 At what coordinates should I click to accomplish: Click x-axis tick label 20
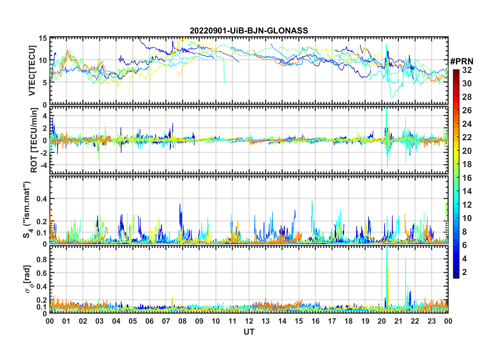382,321
